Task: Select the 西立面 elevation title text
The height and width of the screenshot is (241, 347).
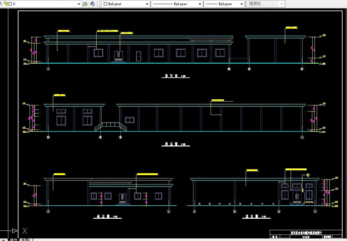Action: tap(171, 144)
